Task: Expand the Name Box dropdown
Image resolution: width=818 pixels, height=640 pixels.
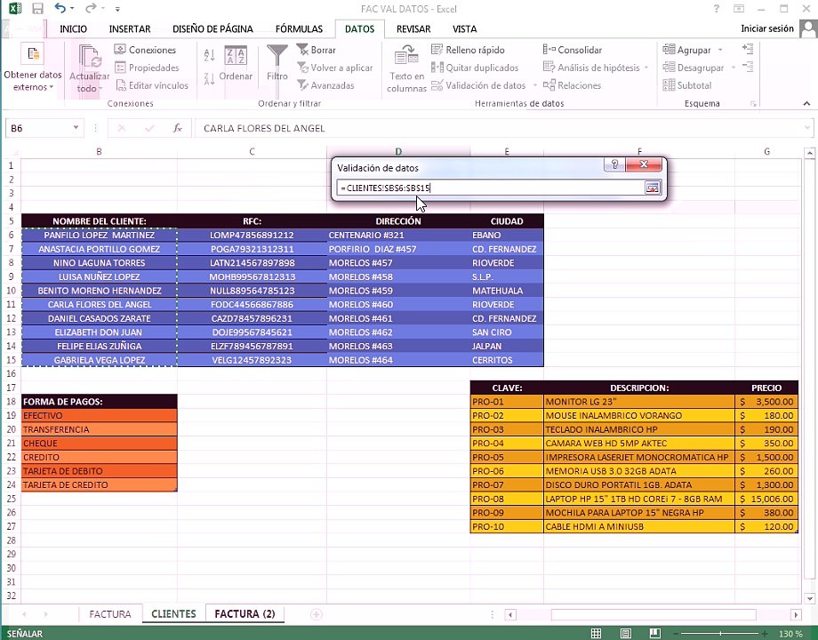Action: 76,128
